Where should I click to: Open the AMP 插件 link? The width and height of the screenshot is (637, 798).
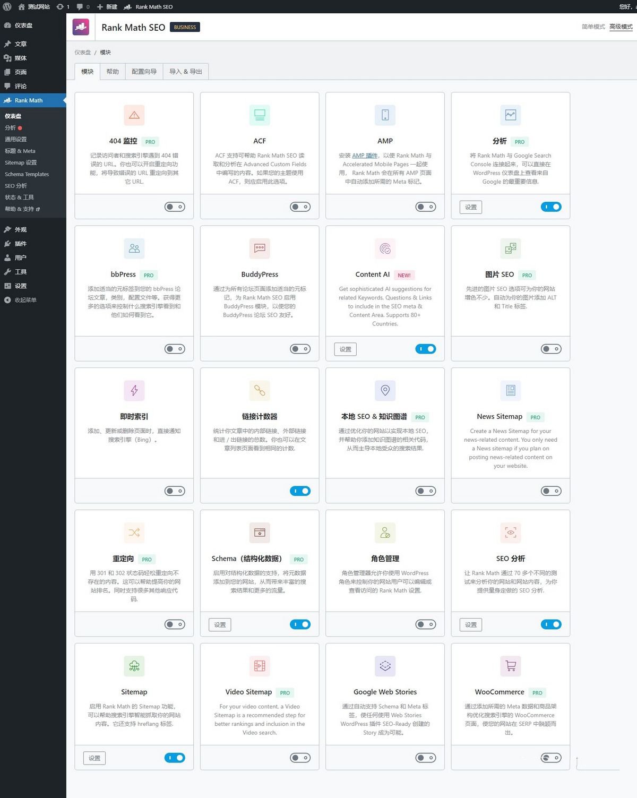click(364, 156)
